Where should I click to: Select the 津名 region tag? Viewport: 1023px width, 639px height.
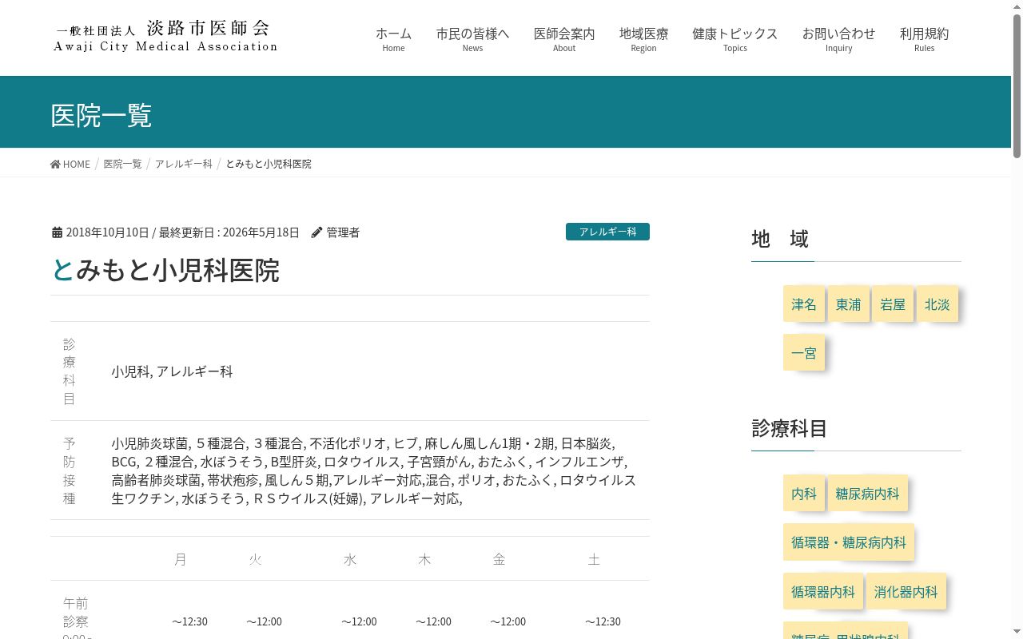(804, 304)
